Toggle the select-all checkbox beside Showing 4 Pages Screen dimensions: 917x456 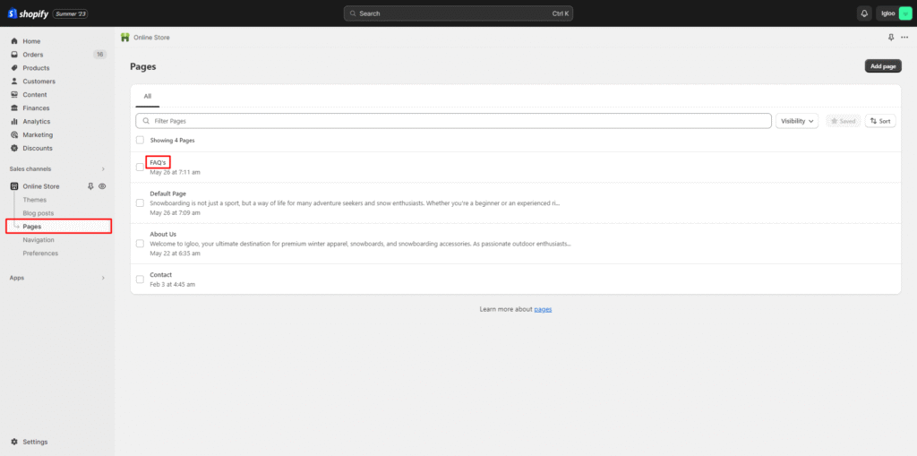pyautogui.click(x=140, y=141)
